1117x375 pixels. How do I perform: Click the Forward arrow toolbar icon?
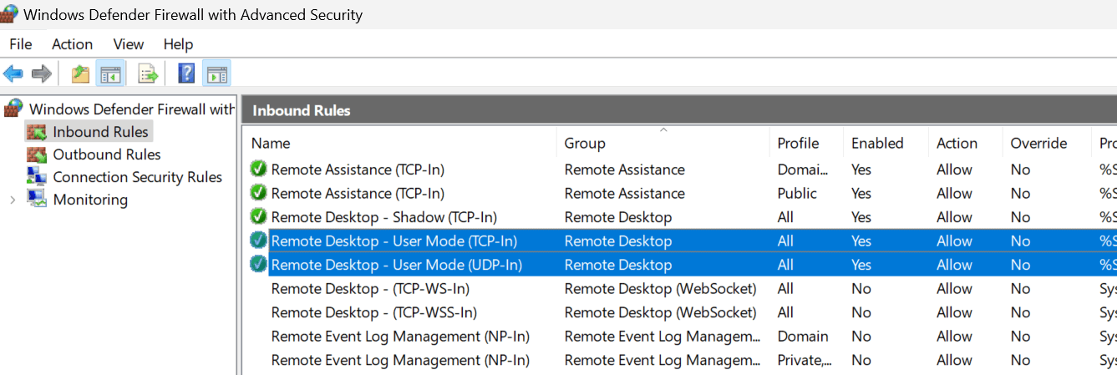pos(41,74)
